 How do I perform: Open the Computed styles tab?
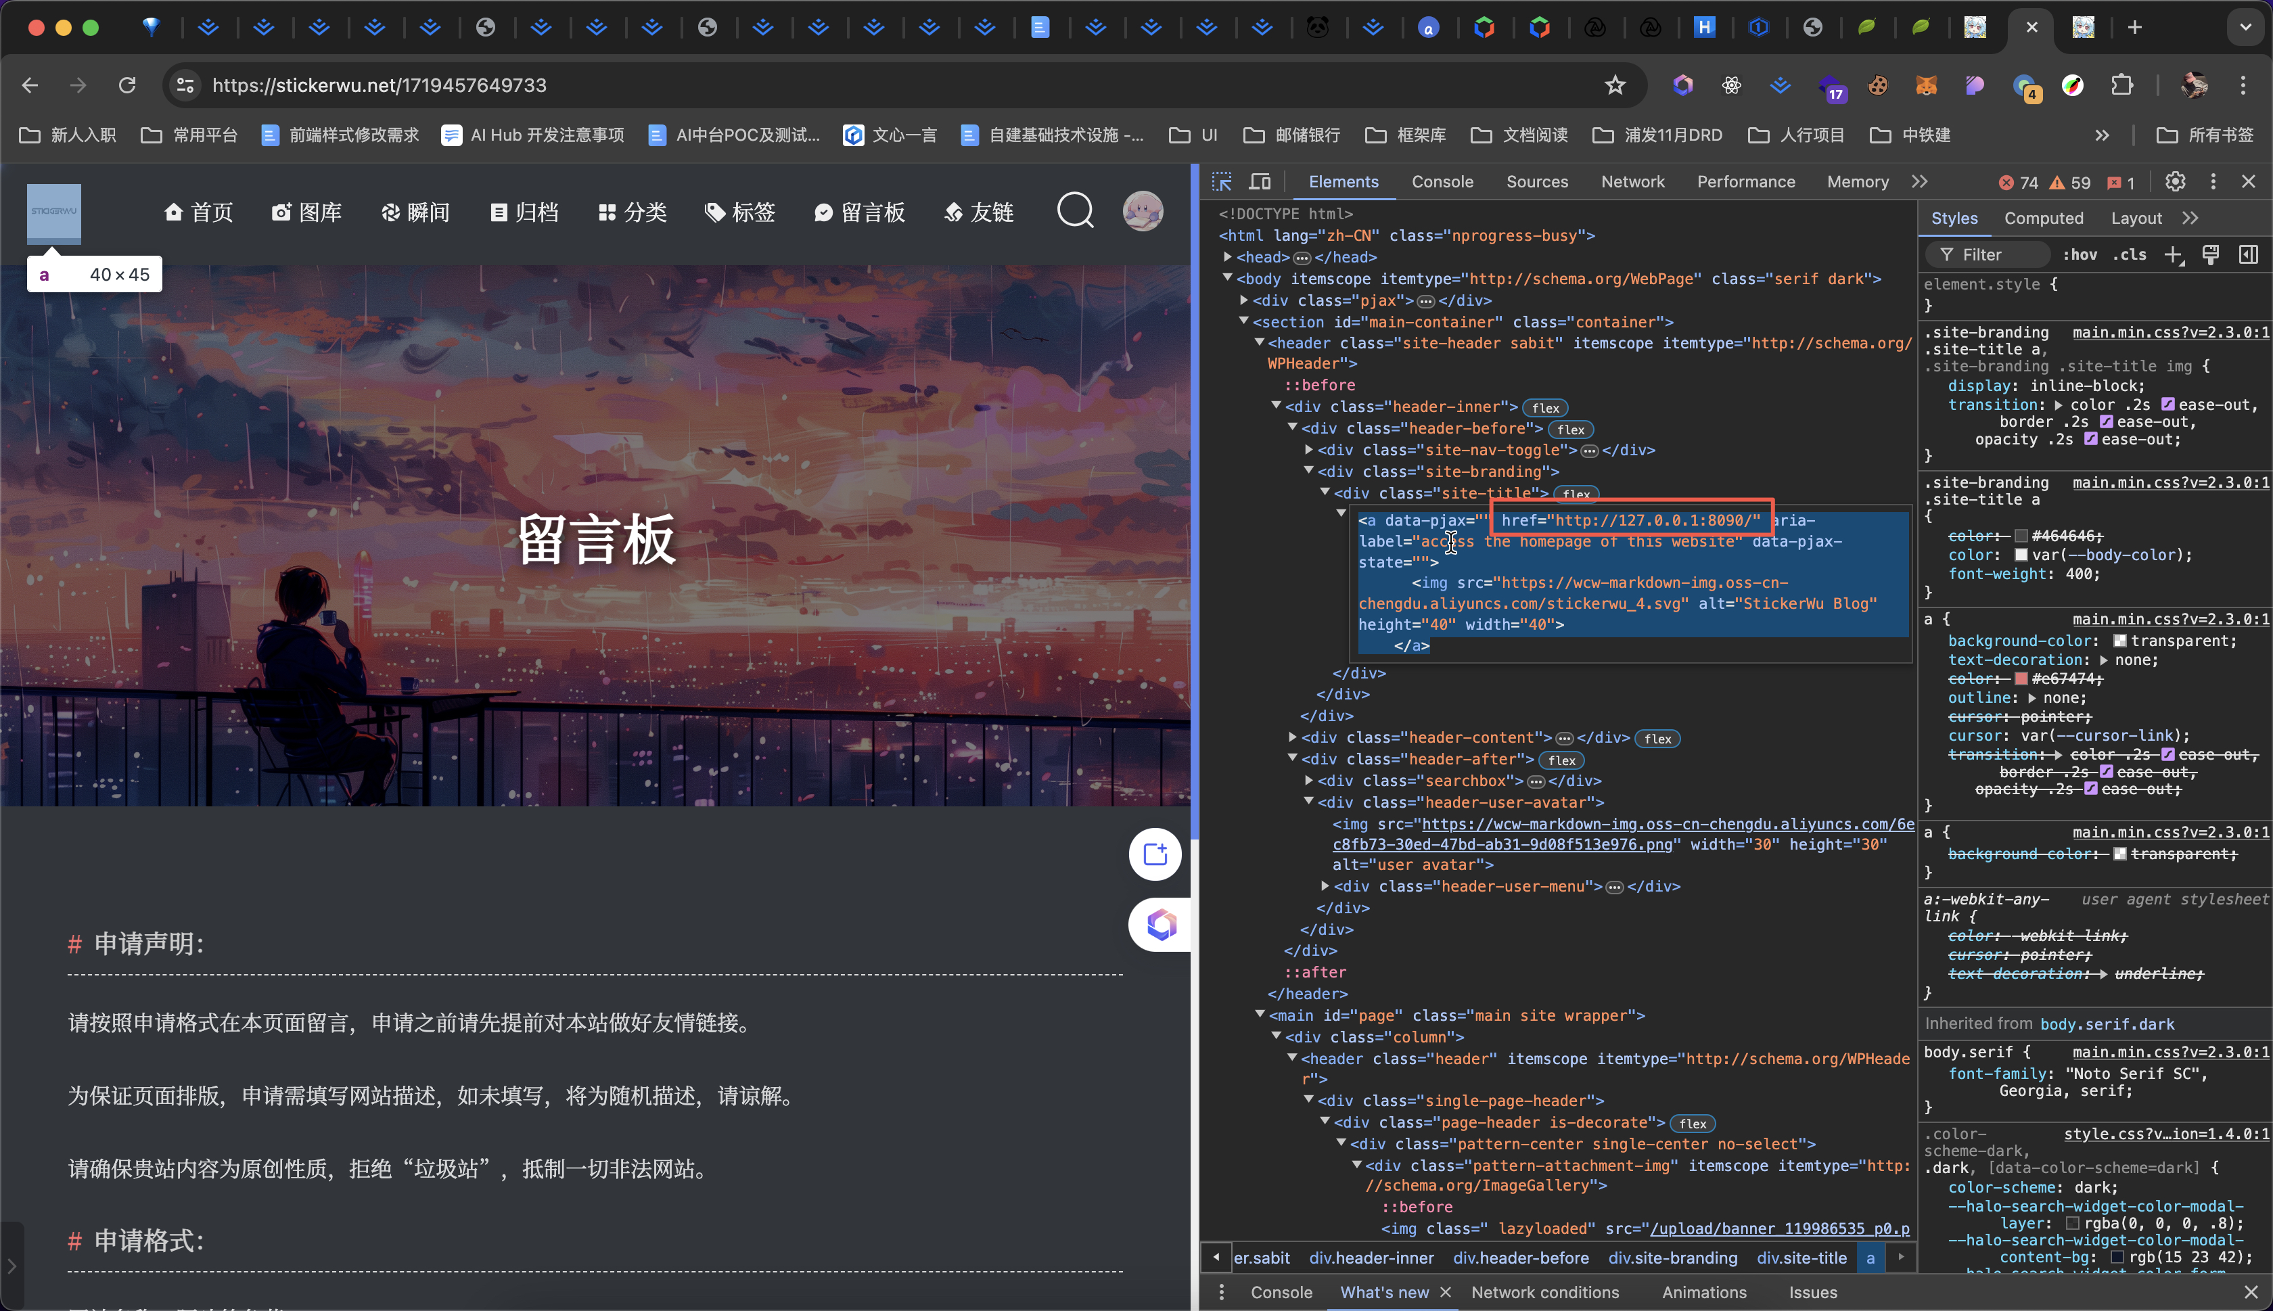tap(2044, 218)
